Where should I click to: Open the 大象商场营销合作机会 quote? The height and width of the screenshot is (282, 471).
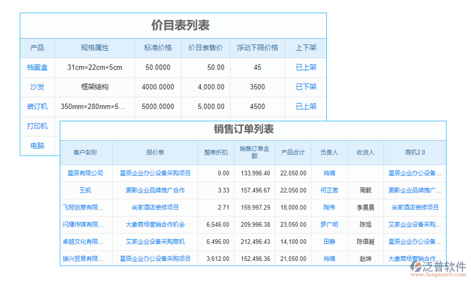tap(155, 224)
